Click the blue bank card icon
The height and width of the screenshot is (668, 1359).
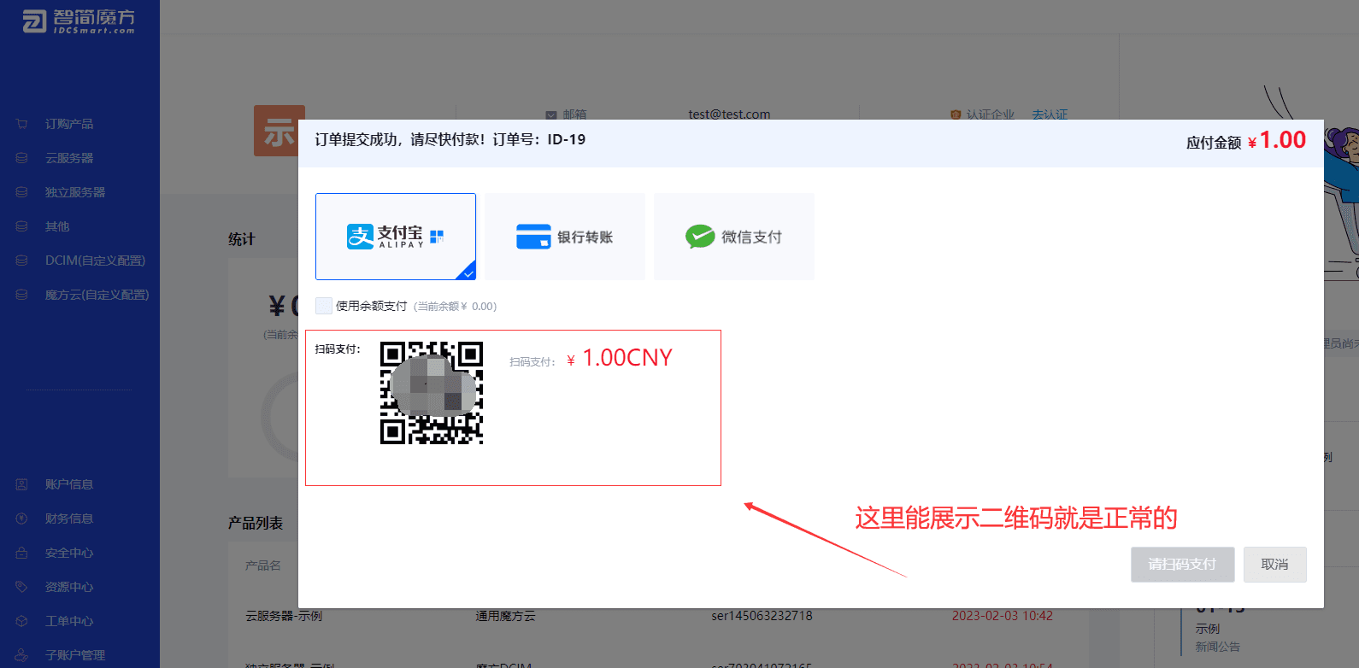[533, 237]
